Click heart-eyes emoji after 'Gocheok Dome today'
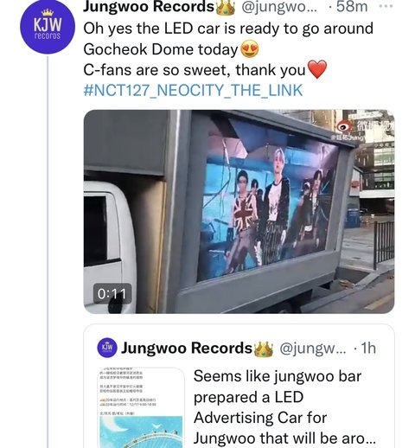Viewport: 415px width, 448px height. (250, 49)
